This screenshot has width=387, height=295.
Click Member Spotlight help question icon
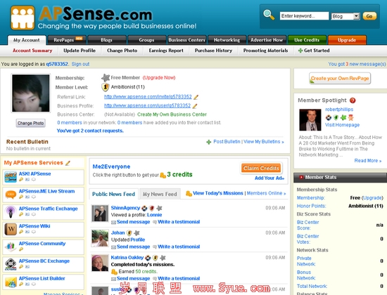(x=353, y=100)
